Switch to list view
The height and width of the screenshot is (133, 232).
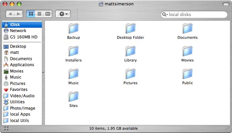39,14
